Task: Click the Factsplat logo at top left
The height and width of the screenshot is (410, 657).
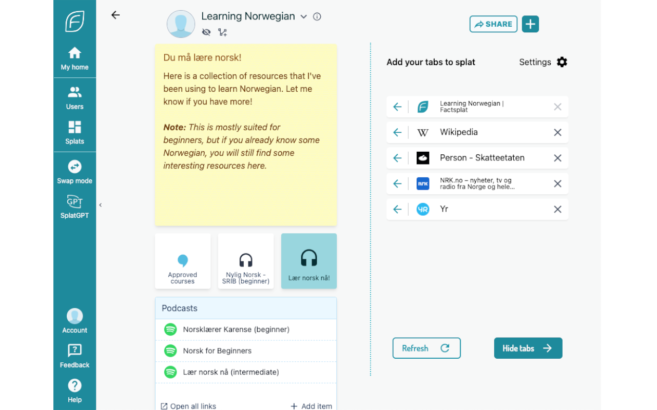Action: tap(74, 21)
